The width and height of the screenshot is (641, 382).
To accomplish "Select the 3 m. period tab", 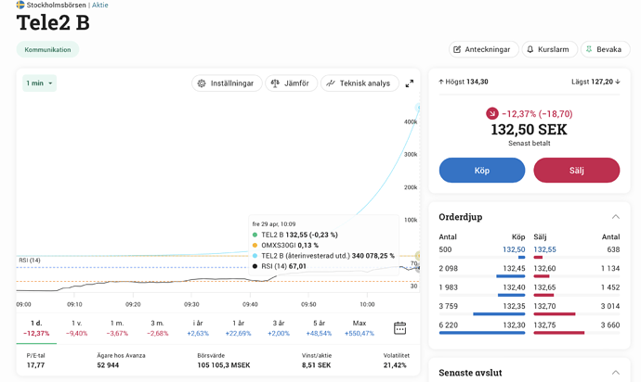I will (157, 328).
